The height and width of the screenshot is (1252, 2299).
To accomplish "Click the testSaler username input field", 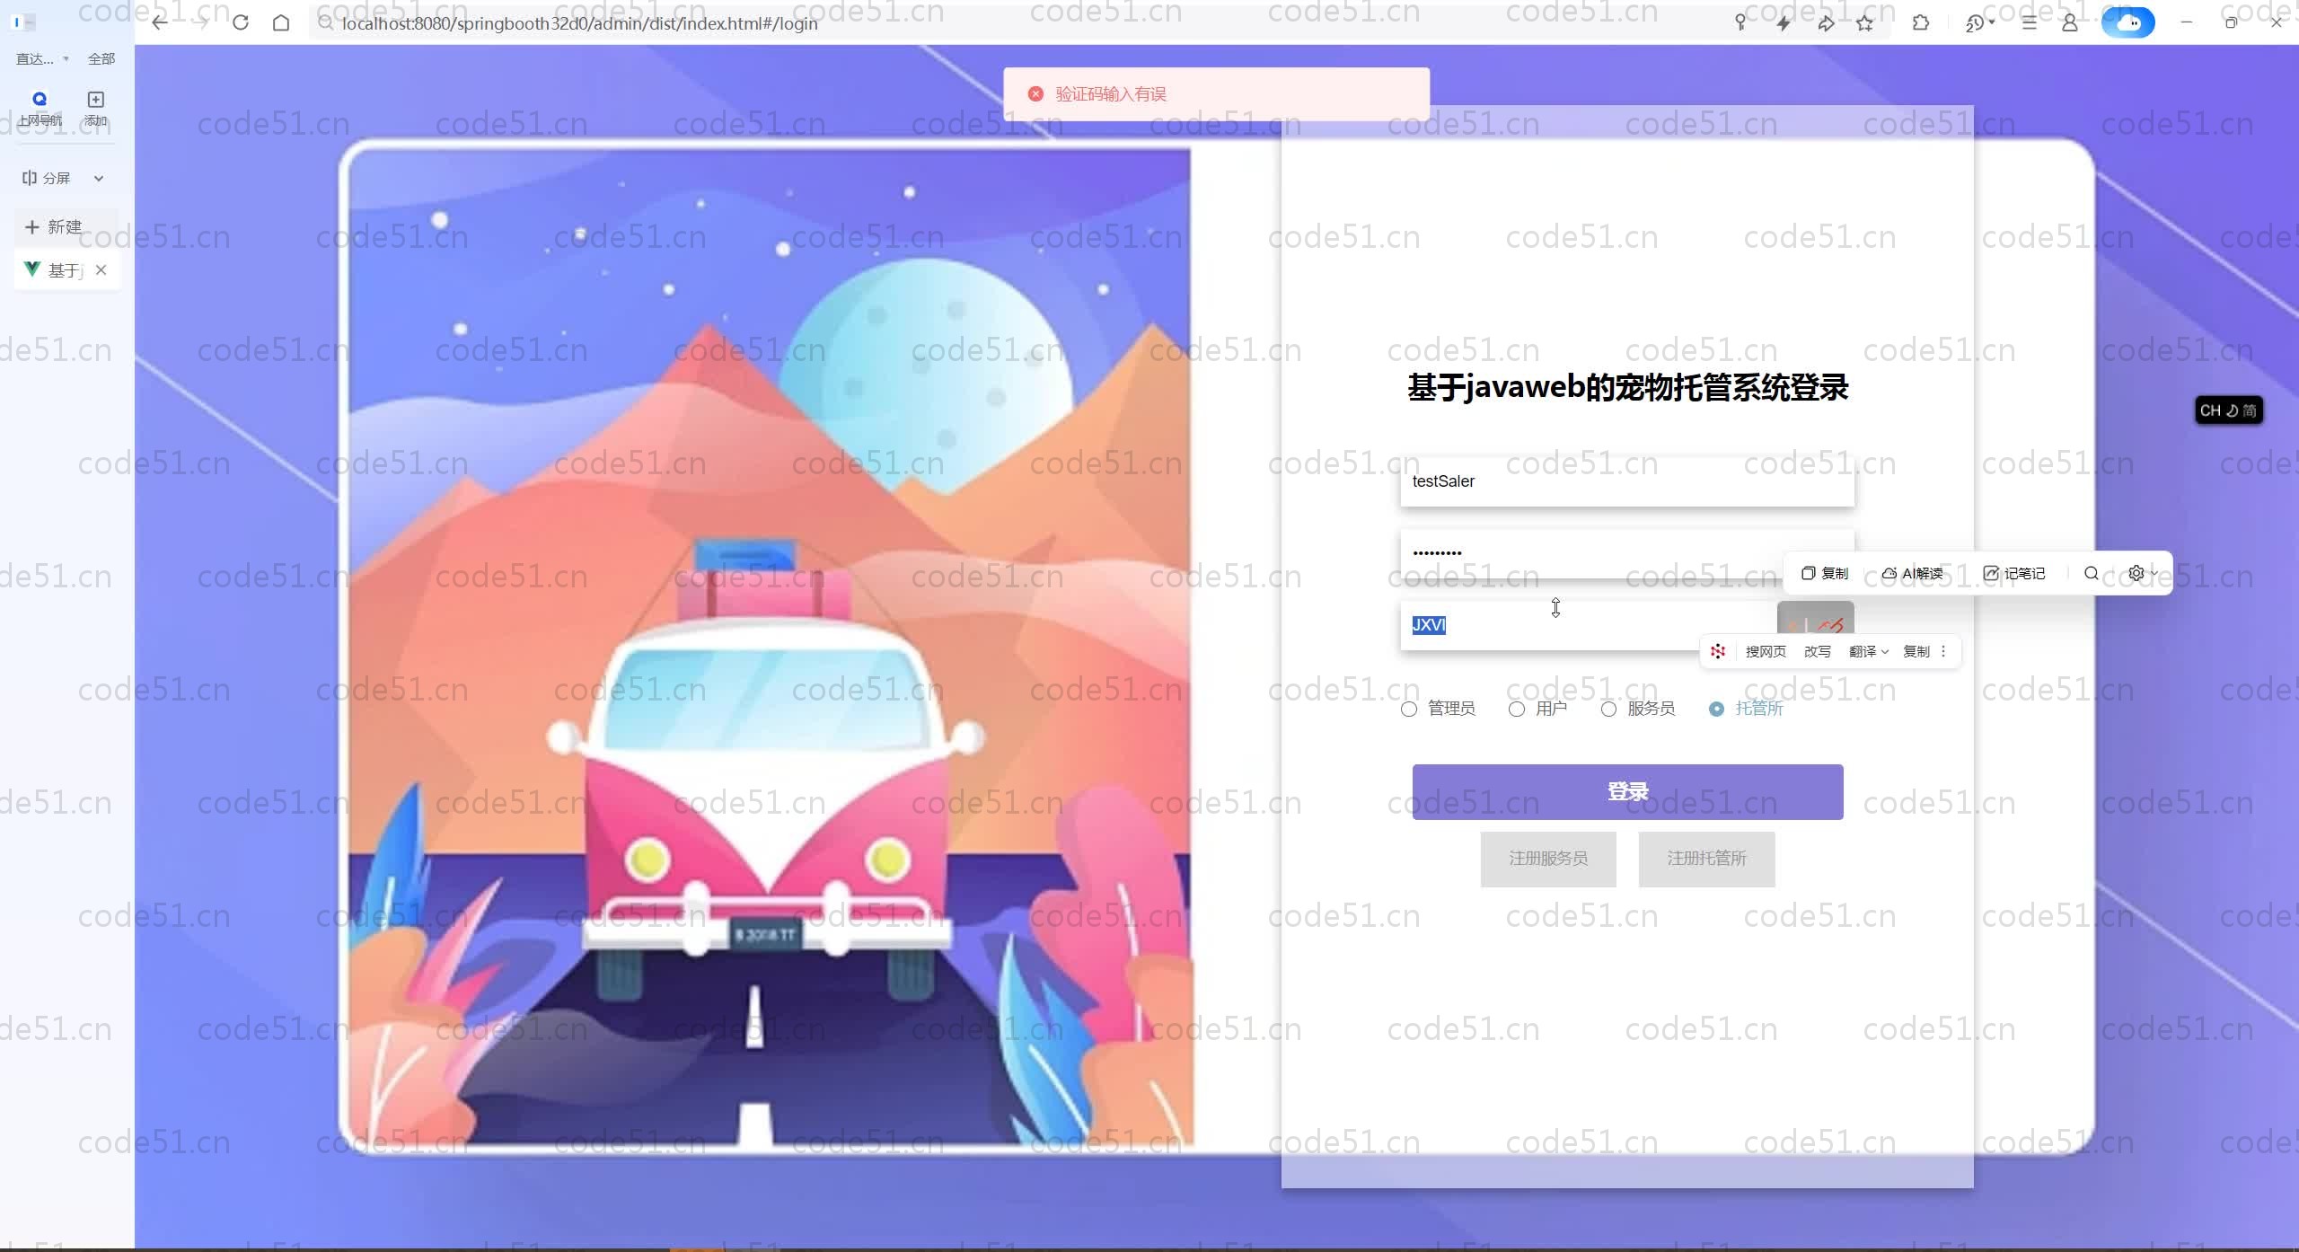I will coord(1626,481).
